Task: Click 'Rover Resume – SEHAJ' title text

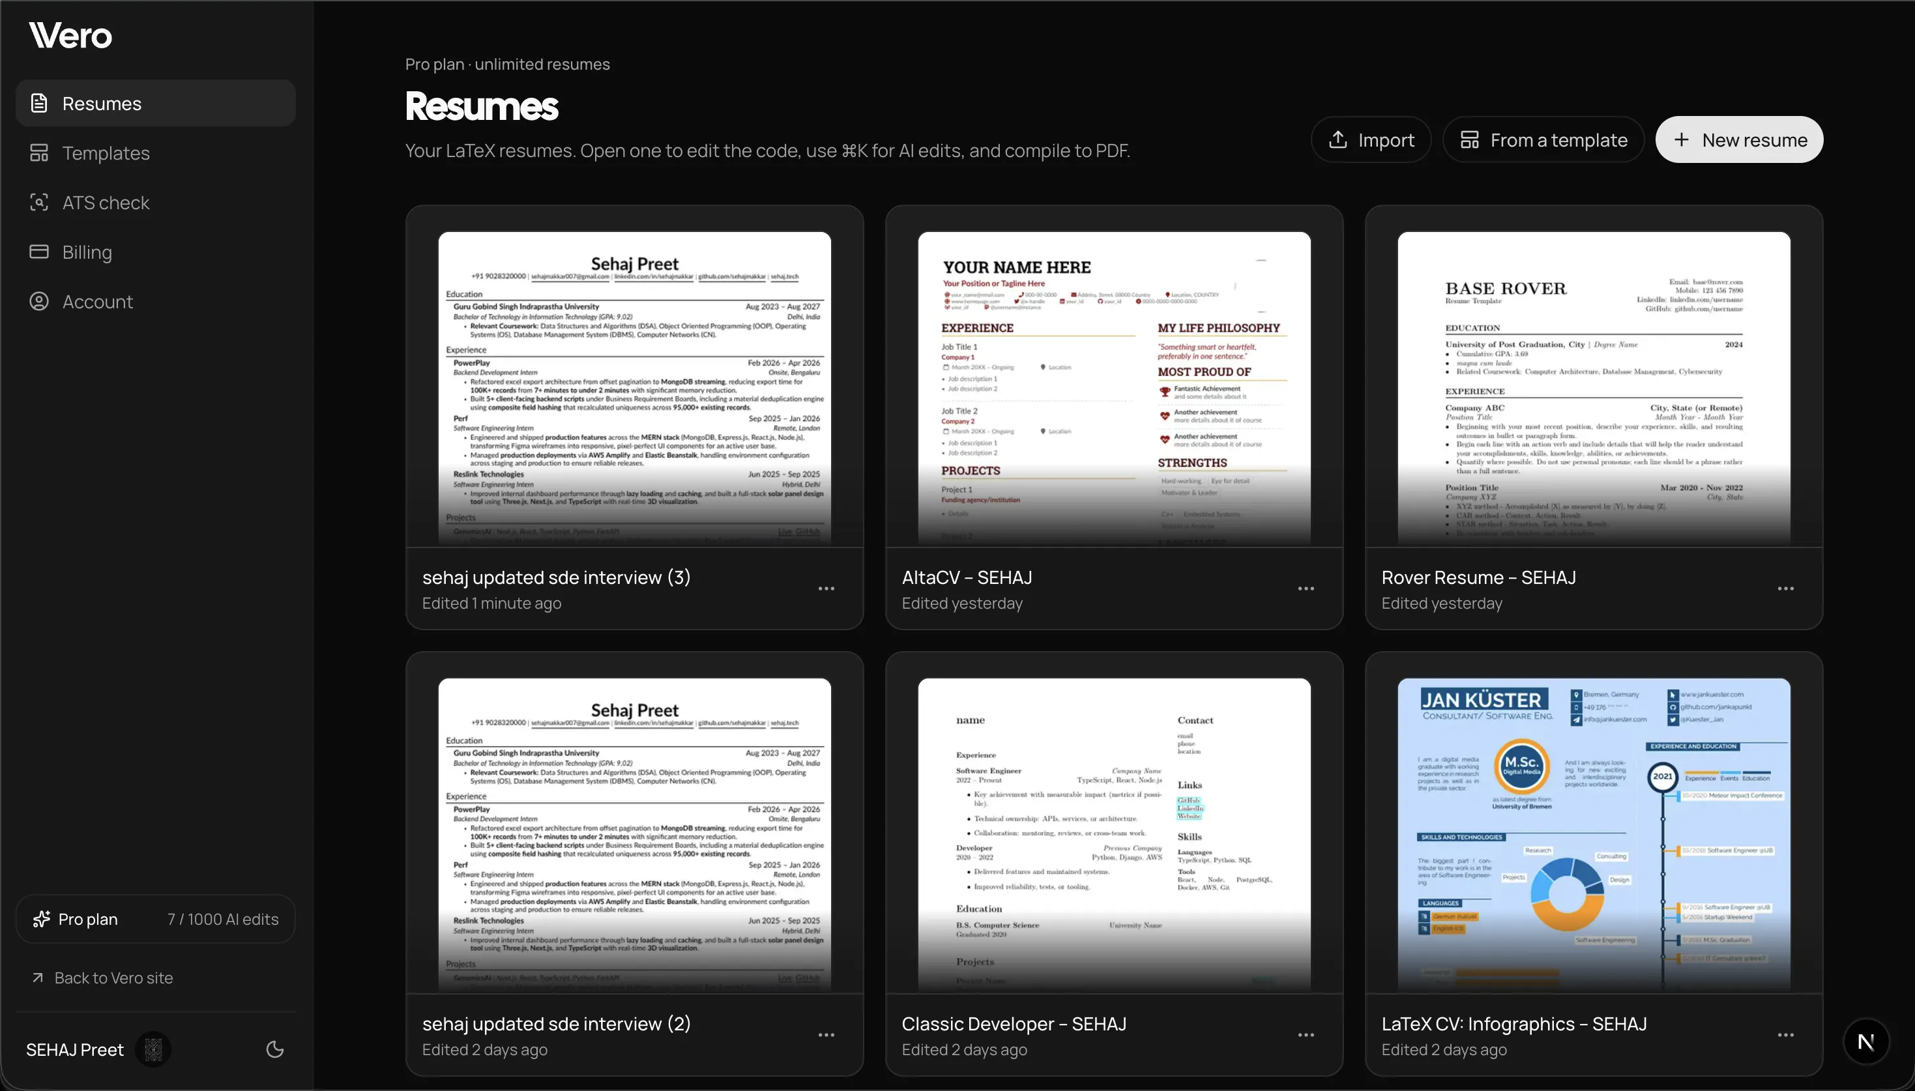Action: click(x=1479, y=577)
